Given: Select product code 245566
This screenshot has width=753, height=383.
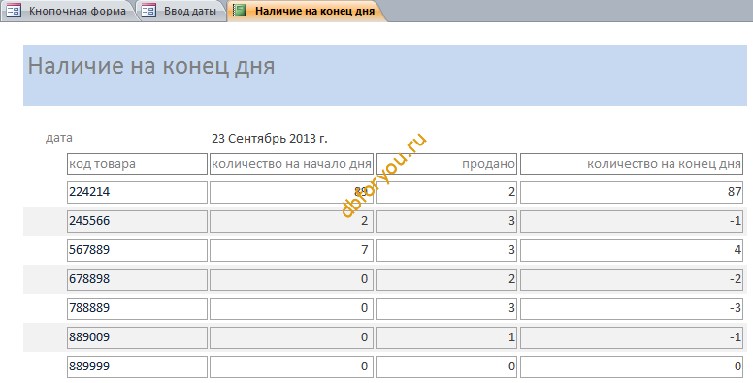Looking at the screenshot, I should (138, 221).
